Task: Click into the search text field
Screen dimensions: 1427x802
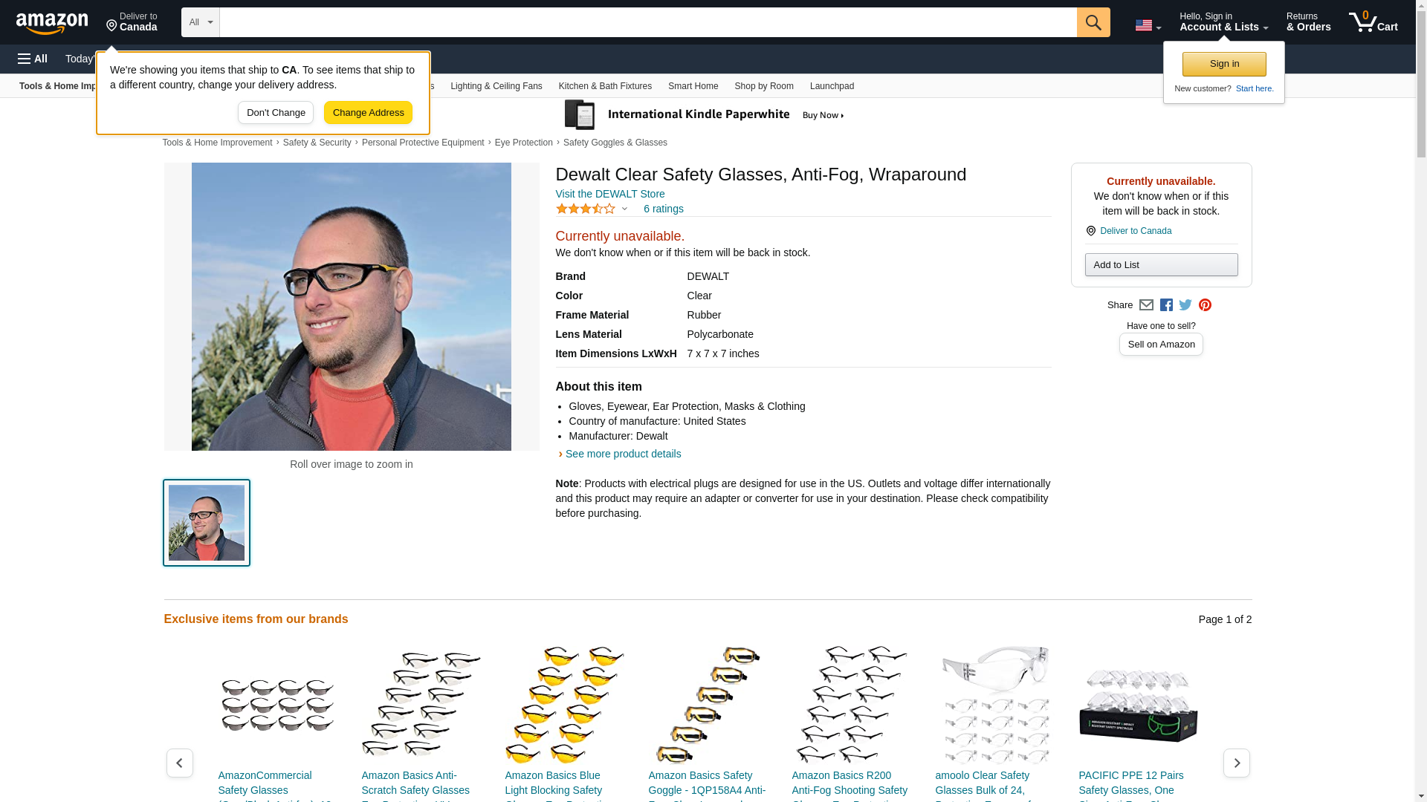Action: [647, 22]
